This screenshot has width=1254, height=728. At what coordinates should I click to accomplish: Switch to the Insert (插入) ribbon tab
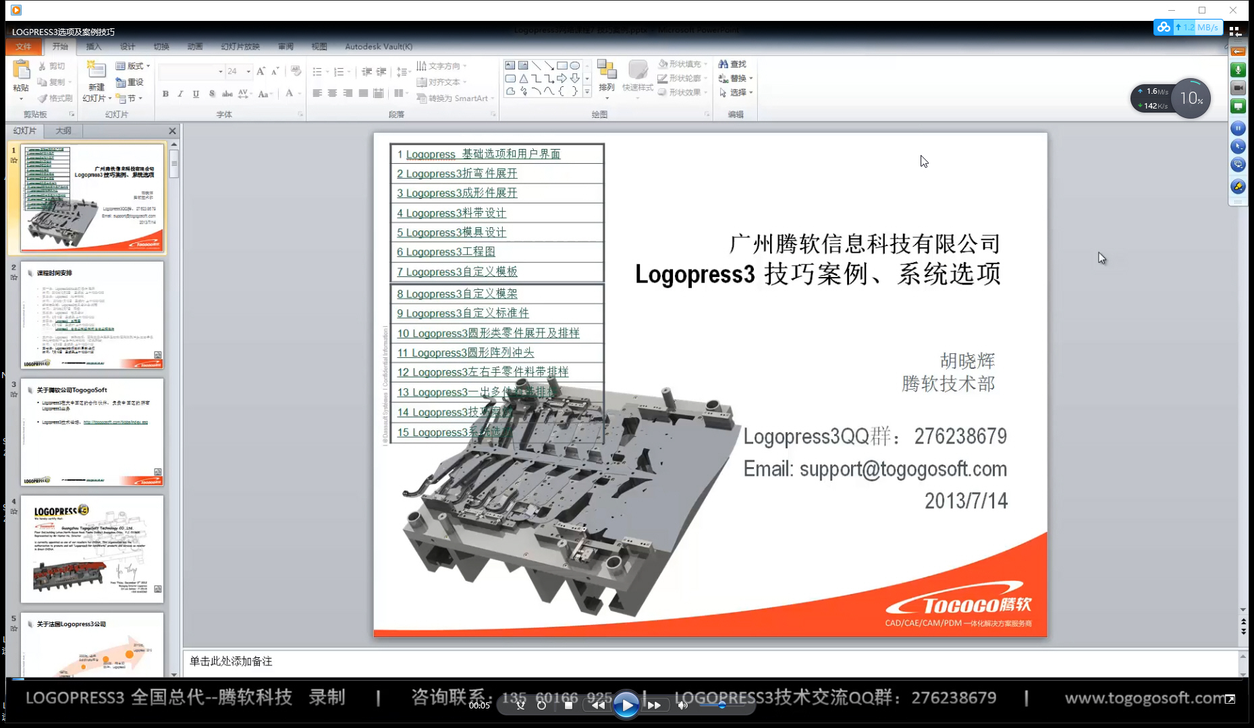tap(94, 47)
